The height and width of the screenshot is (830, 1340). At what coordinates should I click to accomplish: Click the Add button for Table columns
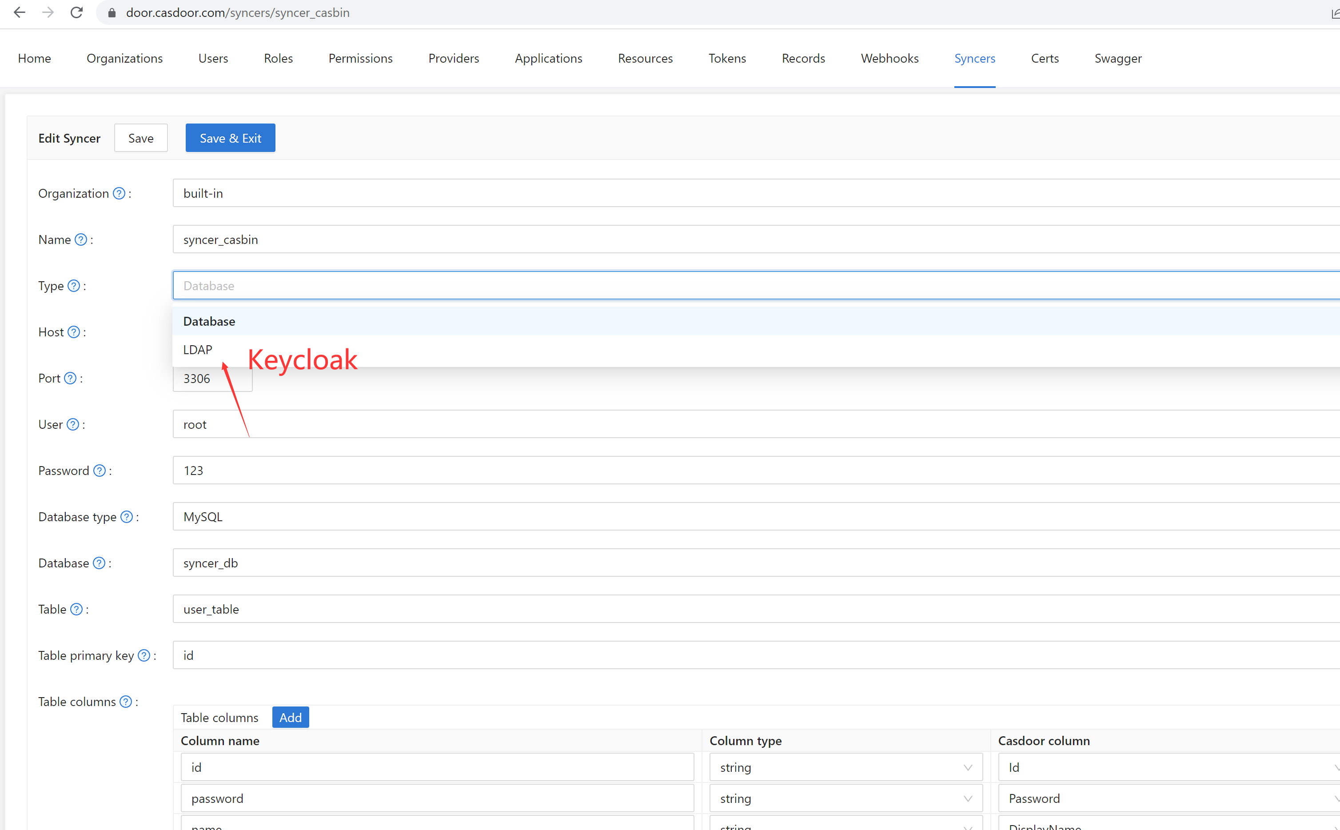(x=290, y=717)
